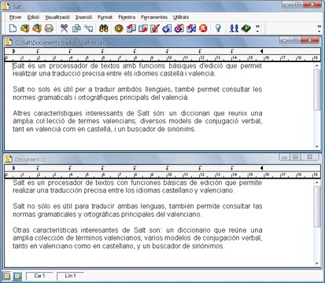Open the Edició menu
This screenshot has height=283, width=325.
click(33, 17)
